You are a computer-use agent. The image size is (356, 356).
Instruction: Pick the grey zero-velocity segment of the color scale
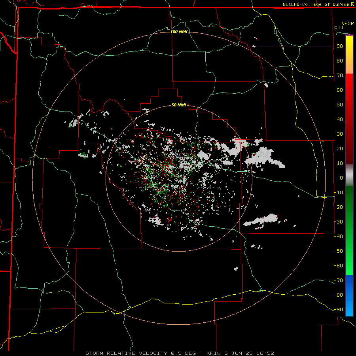(349, 175)
